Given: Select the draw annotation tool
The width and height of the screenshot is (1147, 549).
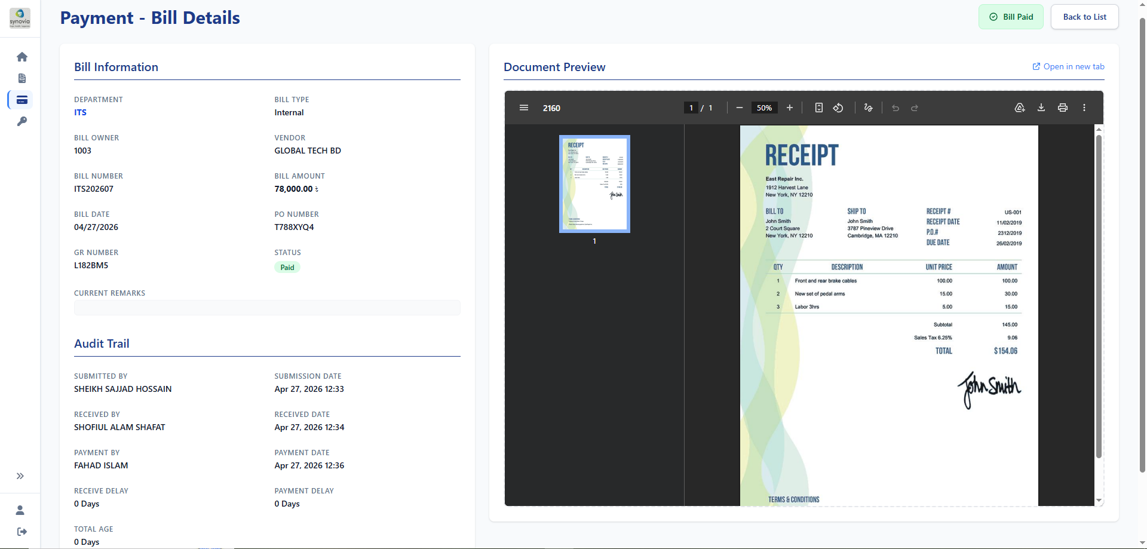Looking at the screenshot, I should tap(869, 108).
